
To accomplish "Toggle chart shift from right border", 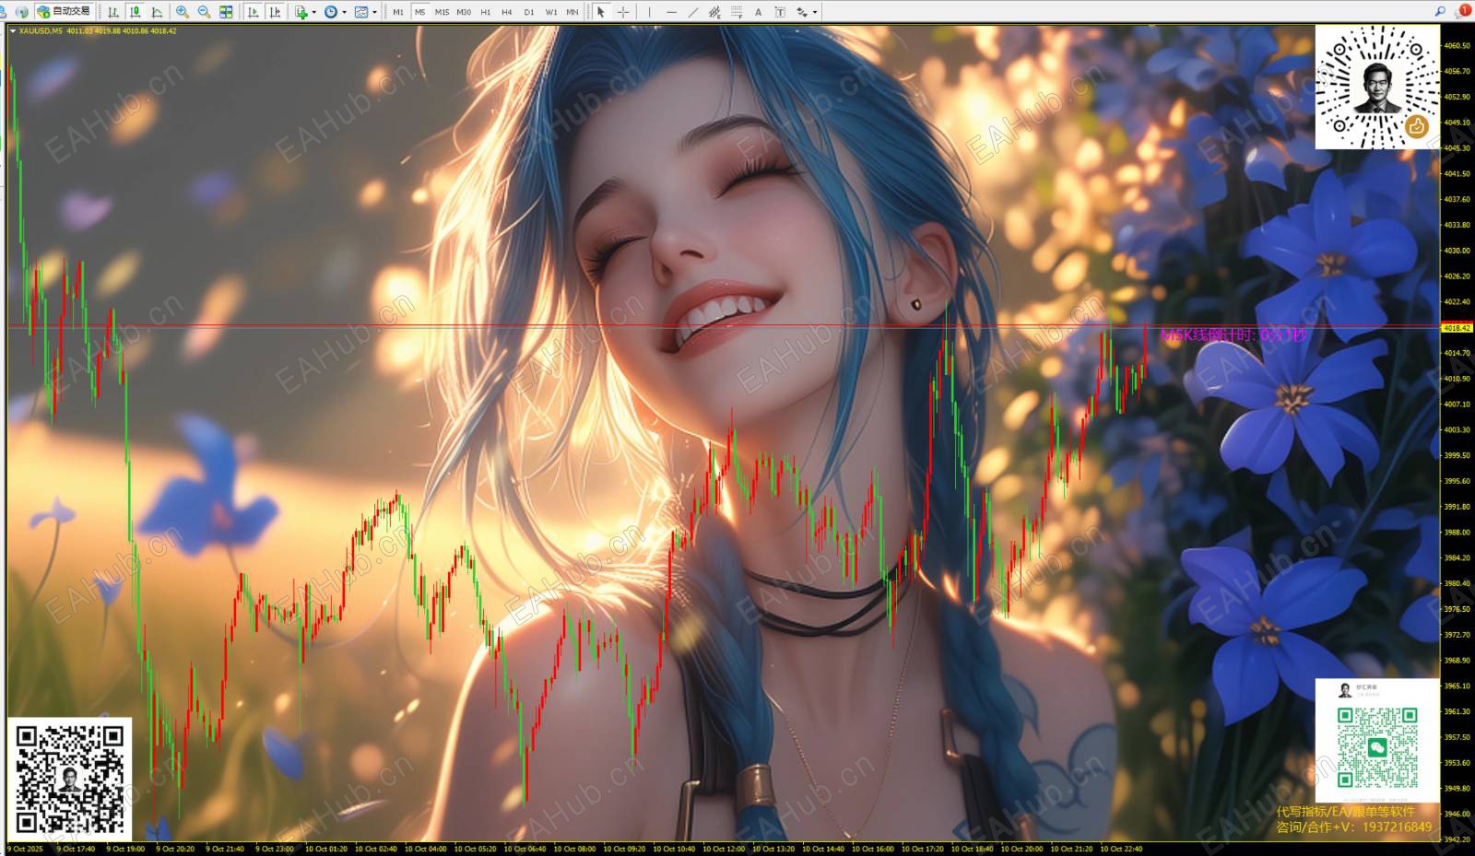I will tap(275, 12).
